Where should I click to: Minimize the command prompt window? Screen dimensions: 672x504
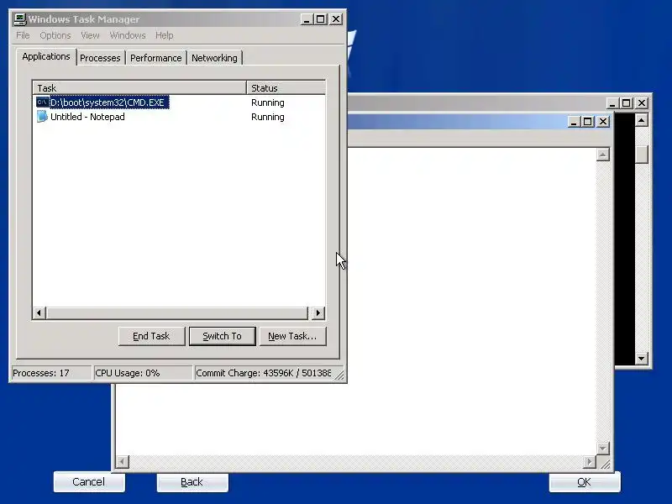[612, 103]
